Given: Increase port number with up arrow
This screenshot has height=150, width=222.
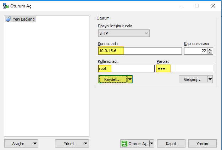Looking at the screenshot, I should point(210,49).
